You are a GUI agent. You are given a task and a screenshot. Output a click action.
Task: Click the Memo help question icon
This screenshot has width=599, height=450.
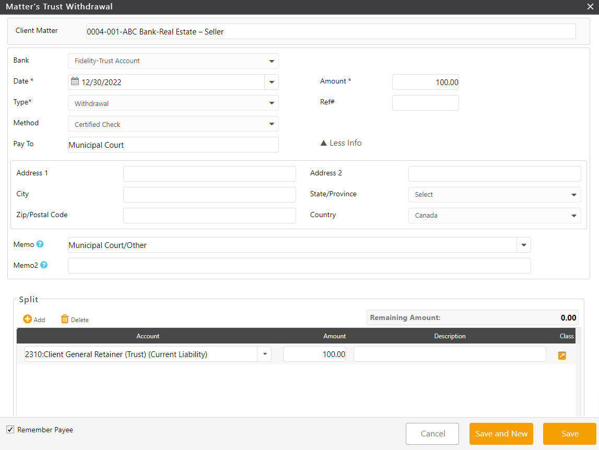(40, 244)
